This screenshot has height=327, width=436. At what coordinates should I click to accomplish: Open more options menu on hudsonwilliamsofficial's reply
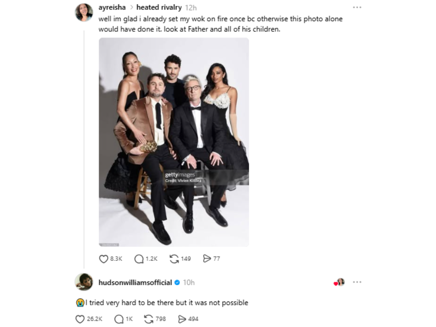click(357, 282)
